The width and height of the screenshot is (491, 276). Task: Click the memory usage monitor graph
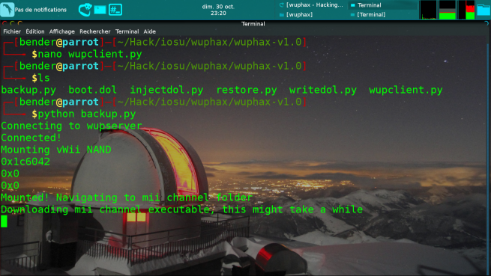coord(448,10)
